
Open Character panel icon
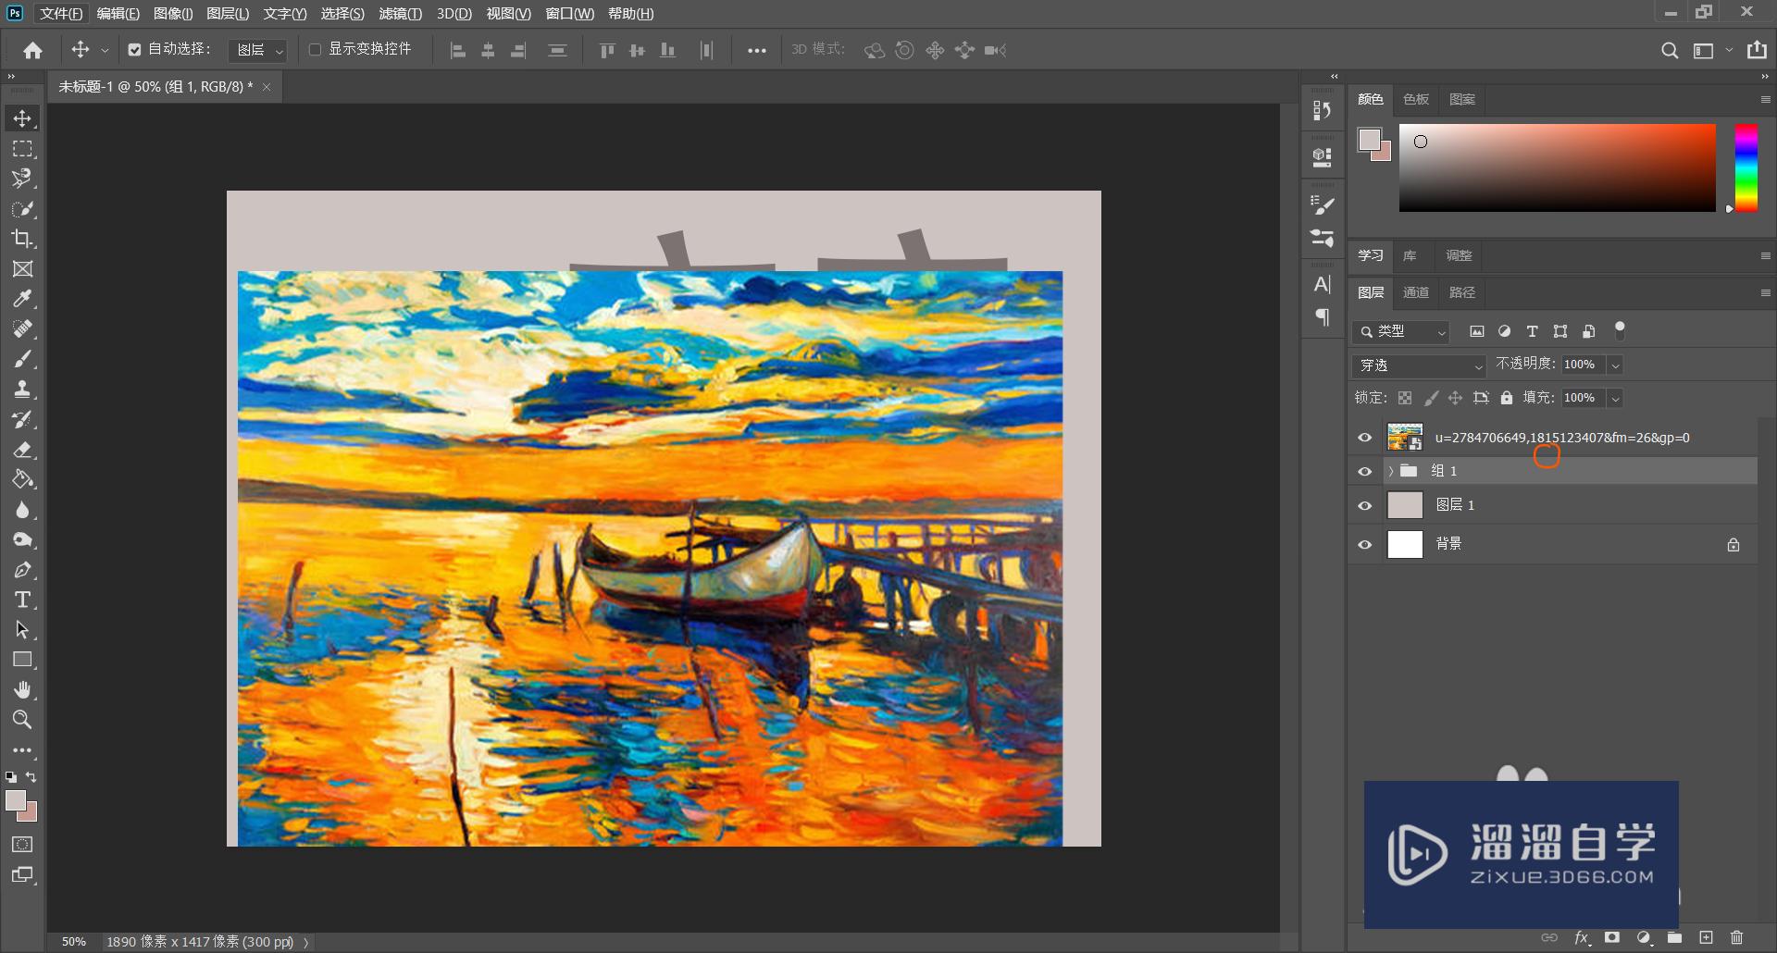(x=1323, y=285)
